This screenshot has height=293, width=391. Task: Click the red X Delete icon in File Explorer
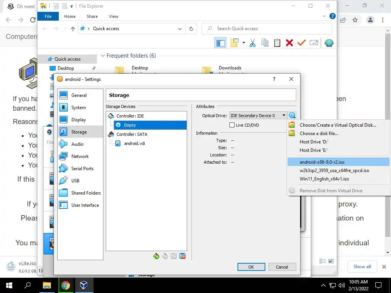pyautogui.click(x=289, y=43)
